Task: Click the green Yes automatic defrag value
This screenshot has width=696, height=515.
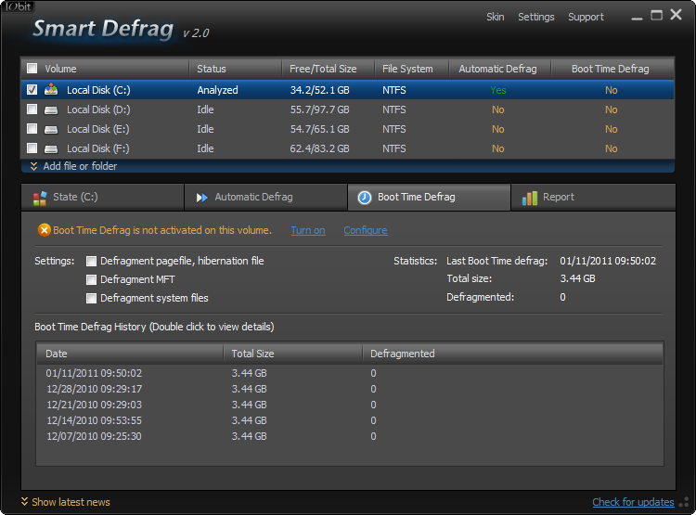Action: pos(498,90)
